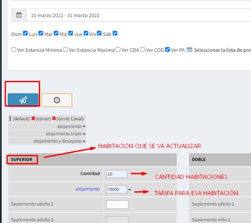Open the calendar date picker icon
This screenshot has height=223, width=251.
19,15
